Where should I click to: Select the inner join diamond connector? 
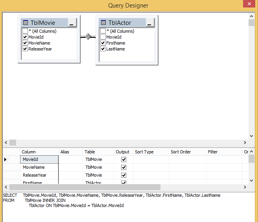click(x=88, y=37)
